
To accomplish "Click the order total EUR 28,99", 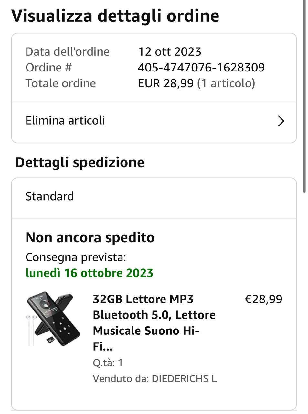I will coord(165,83).
